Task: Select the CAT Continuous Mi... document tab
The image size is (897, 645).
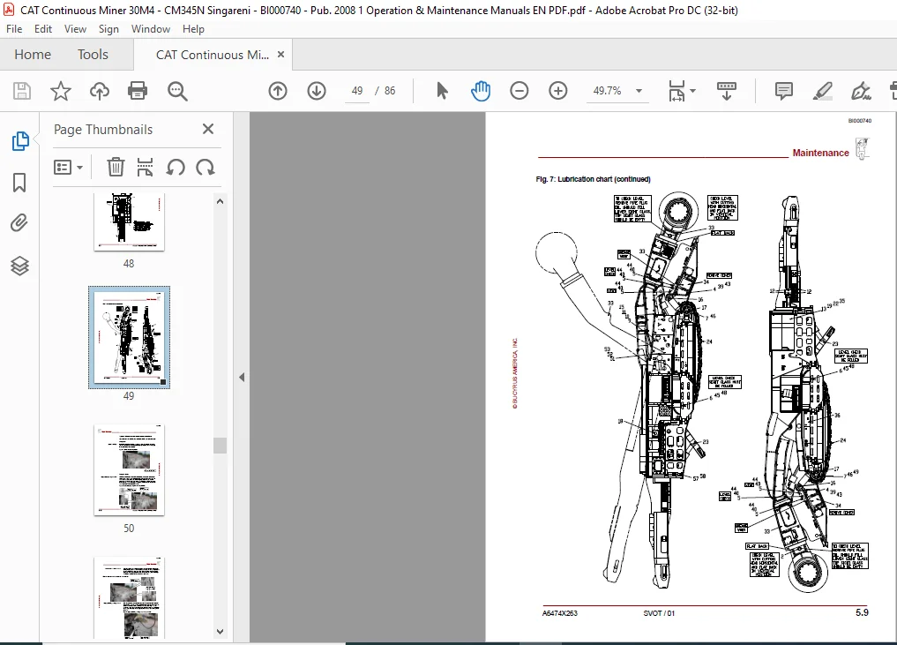Action: [213, 55]
